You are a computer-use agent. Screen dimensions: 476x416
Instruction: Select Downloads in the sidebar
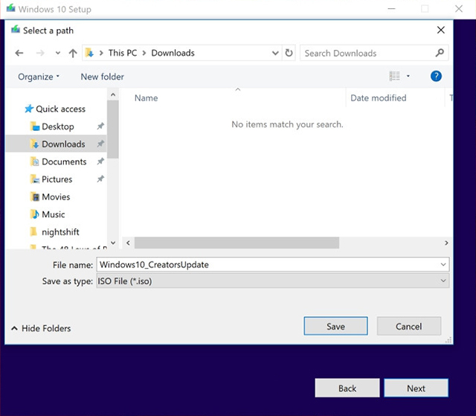pos(58,144)
